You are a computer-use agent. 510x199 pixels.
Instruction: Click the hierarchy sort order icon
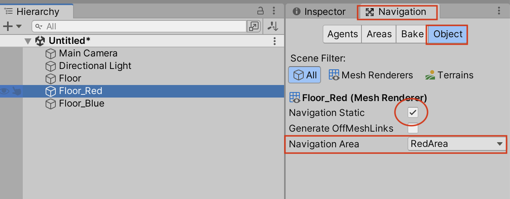pyautogui.click(x=273, y=26)
